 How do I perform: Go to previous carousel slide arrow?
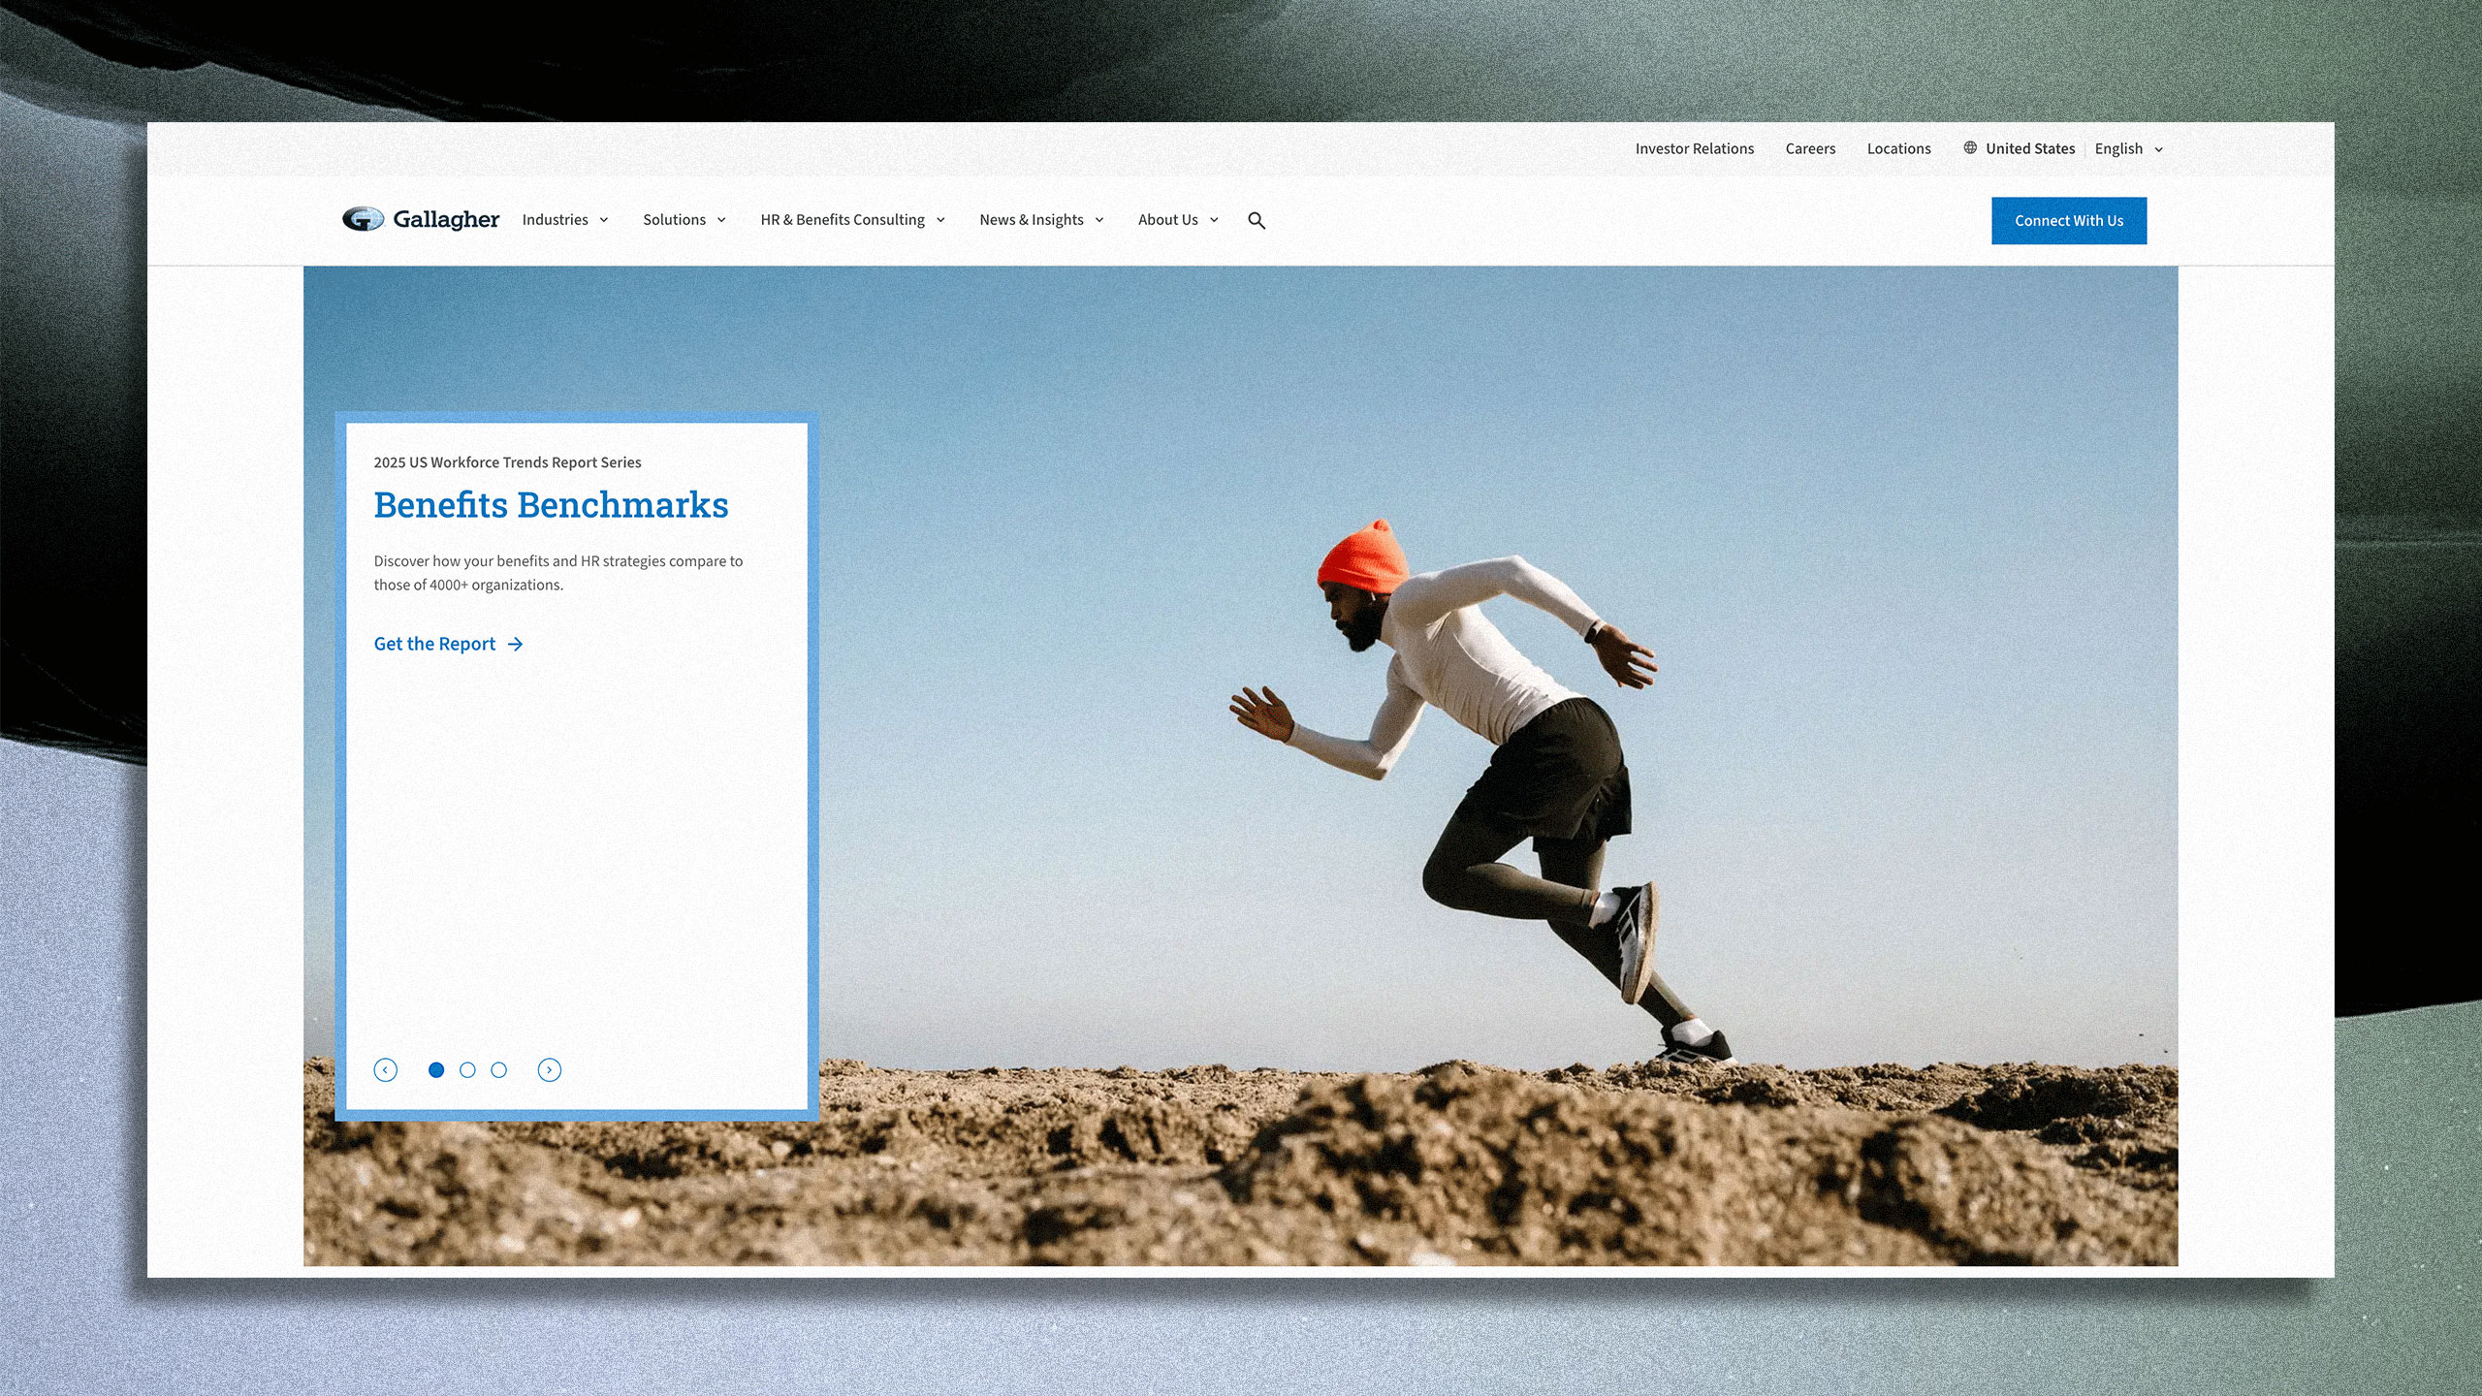click(386, 1070)
